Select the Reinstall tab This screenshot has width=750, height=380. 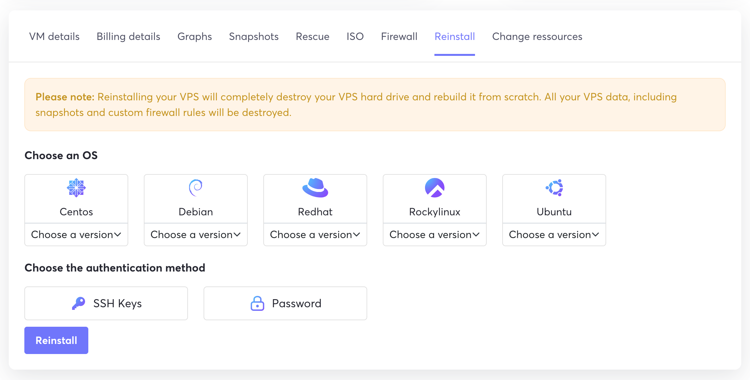[455, 36]
